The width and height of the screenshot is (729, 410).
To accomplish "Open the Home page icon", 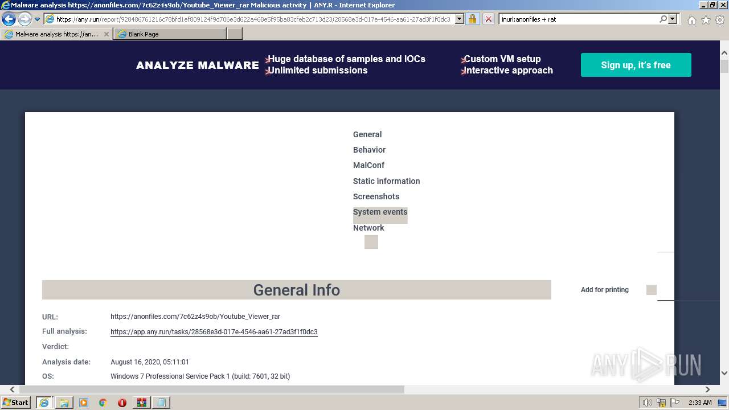I will click(x=691, y=20).
